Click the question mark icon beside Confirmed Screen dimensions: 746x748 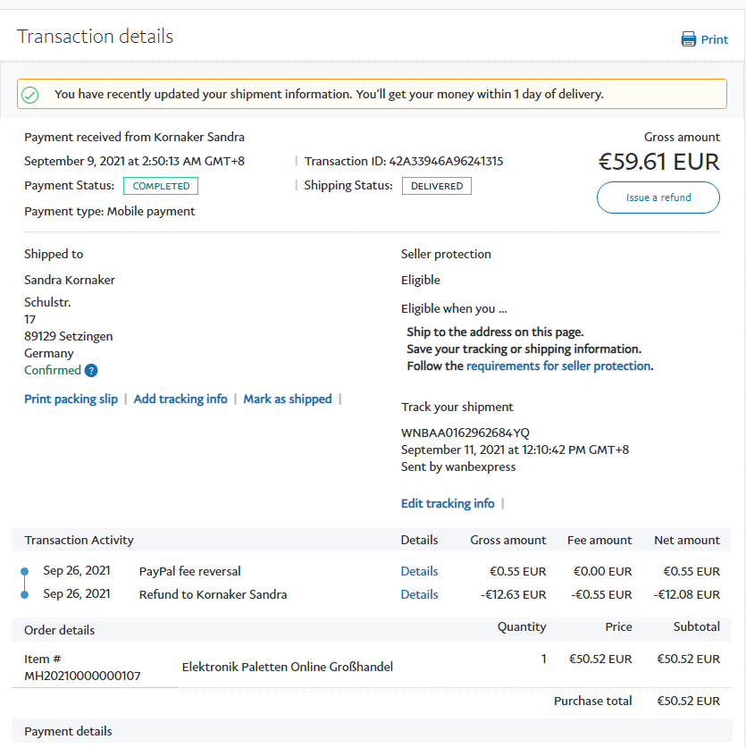tap(91, 371)
